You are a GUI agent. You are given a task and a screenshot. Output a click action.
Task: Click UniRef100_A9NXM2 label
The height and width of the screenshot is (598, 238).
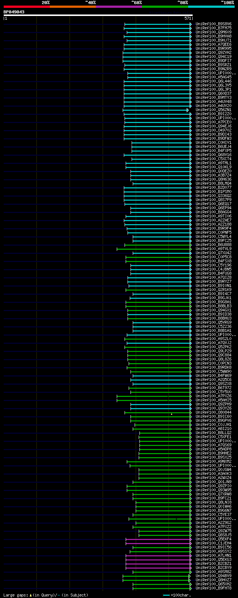213,461
